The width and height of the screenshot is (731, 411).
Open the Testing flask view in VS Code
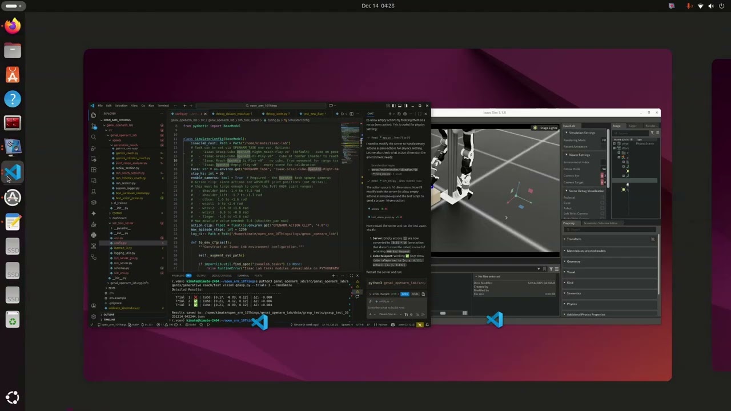click(94, 191)
